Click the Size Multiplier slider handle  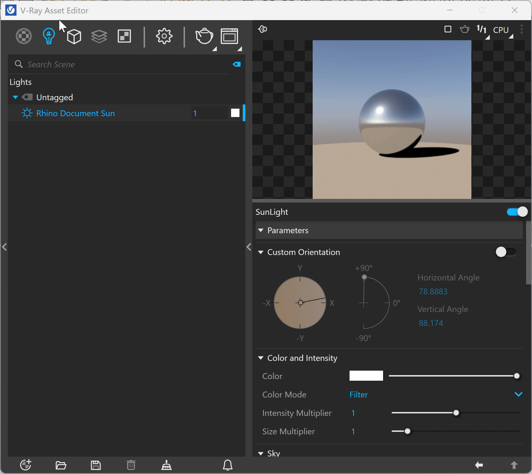(x=407, y=431)
